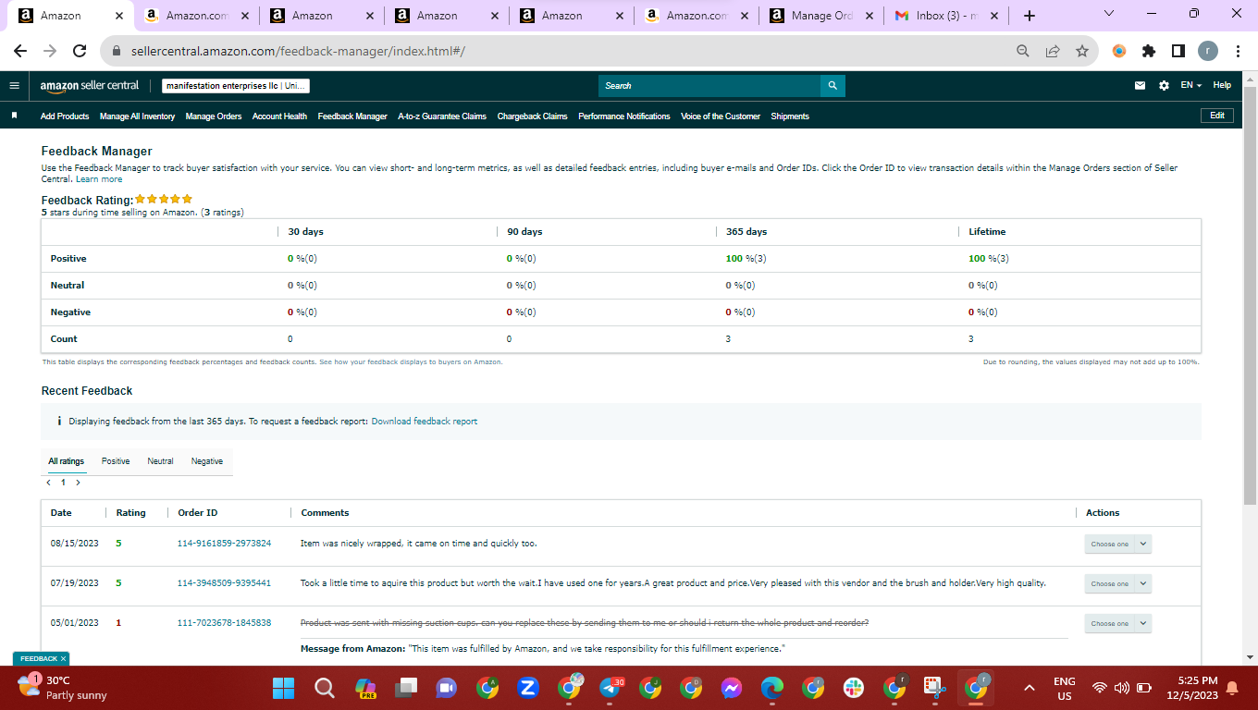Click the bookmark flag icon beside Add Products
The height and width of the screenshot is (710, 1258).
pyautogui.click(x=15, y=116)
